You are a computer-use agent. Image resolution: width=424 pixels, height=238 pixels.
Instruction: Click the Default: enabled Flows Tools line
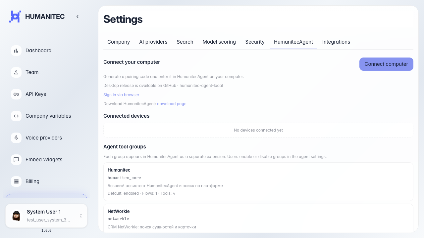click(141, 193)
